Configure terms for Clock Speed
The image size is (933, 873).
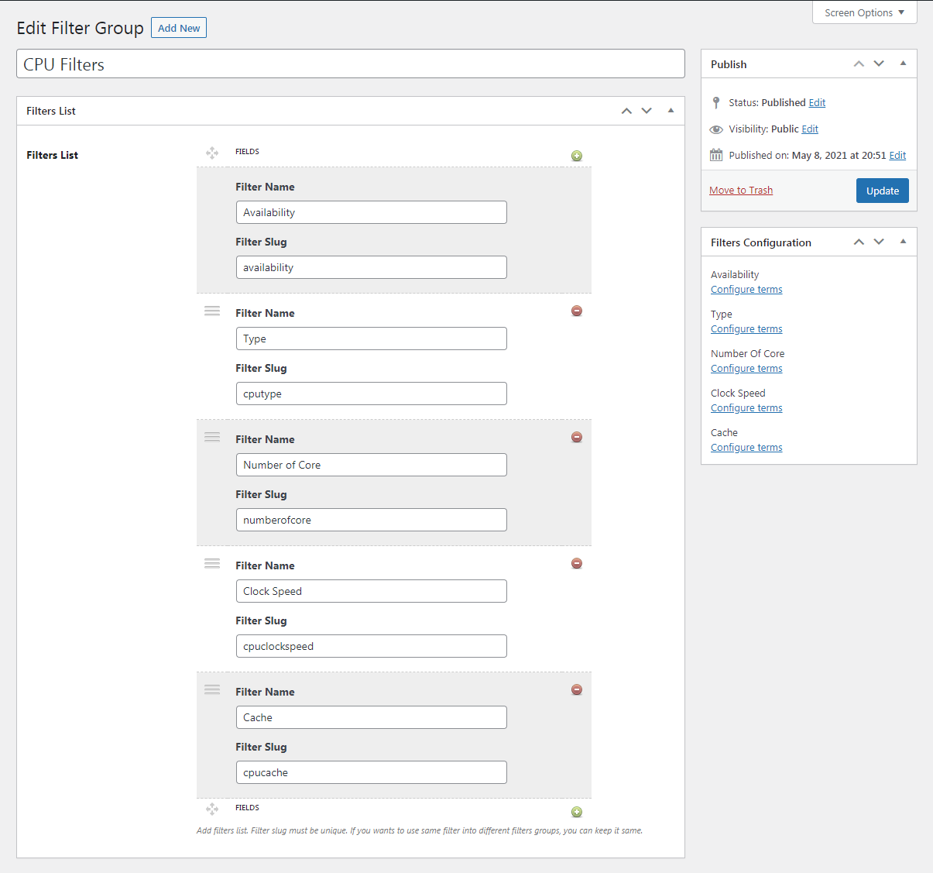[x=746, y=408]
